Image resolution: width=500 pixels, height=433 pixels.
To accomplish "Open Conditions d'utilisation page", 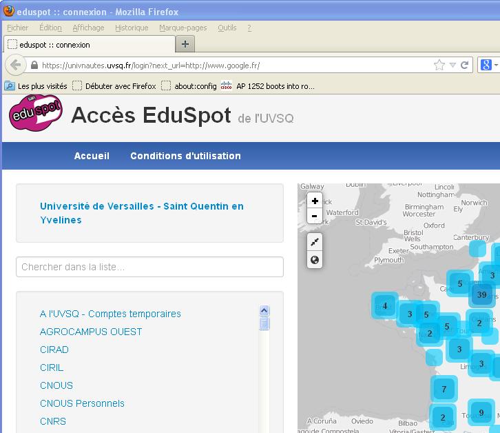I will (185, 156).
